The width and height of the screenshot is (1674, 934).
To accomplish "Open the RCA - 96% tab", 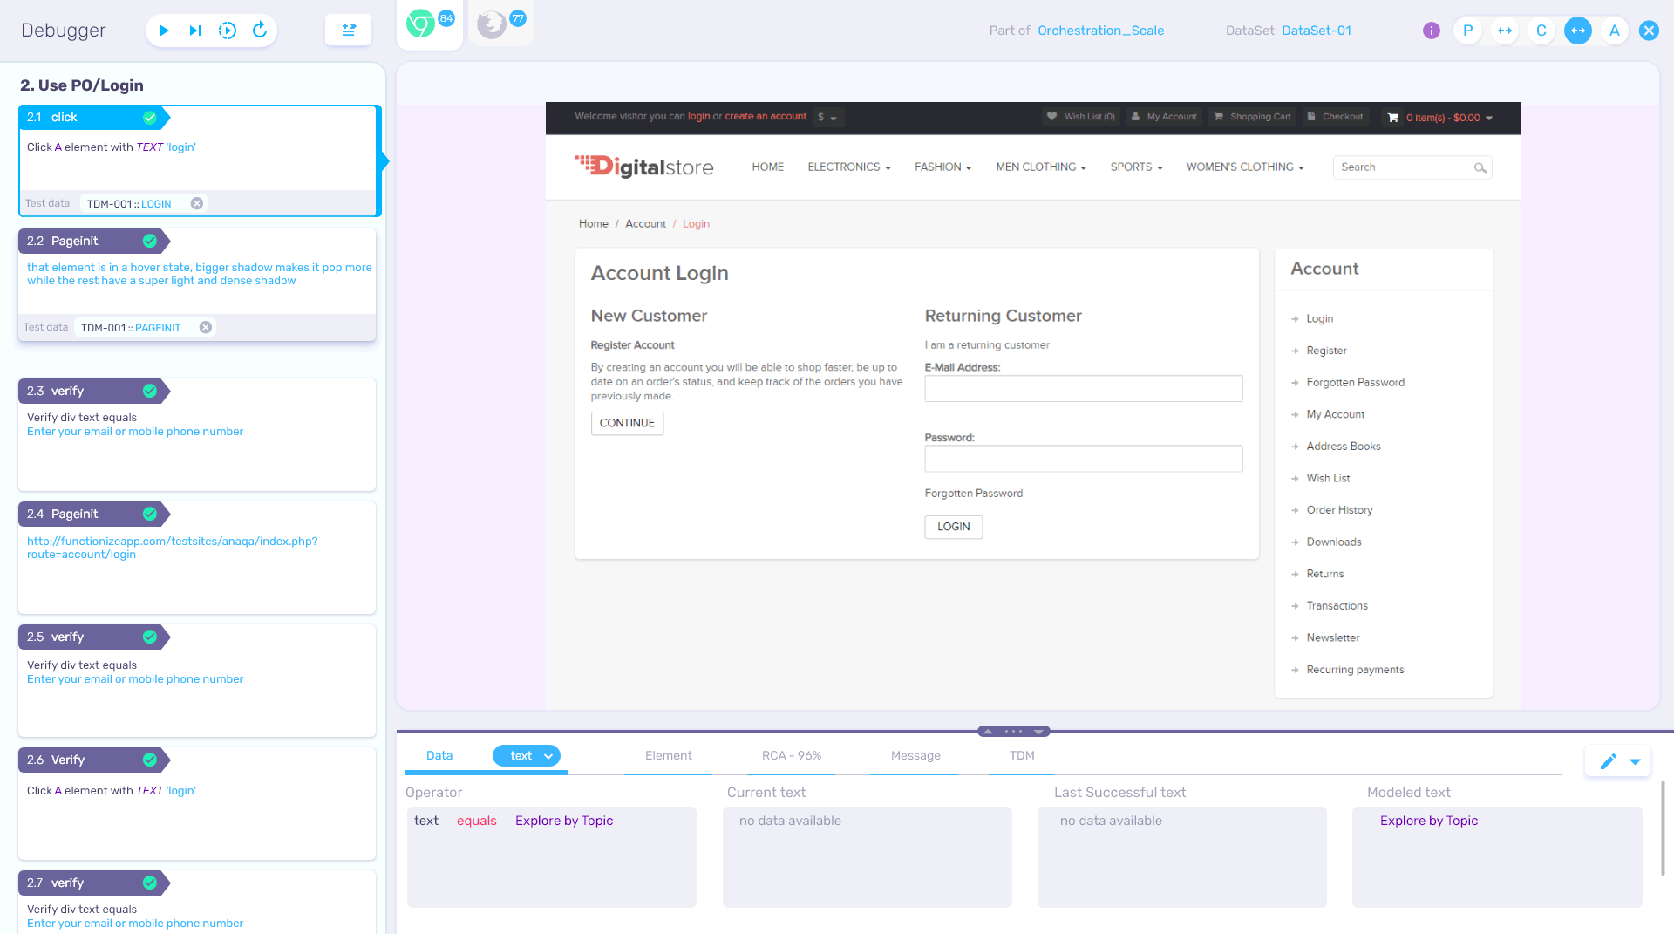I will (x=791, y=756).
